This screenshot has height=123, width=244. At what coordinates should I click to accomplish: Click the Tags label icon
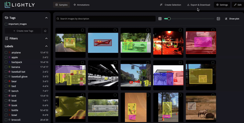[x=6, y=18]
